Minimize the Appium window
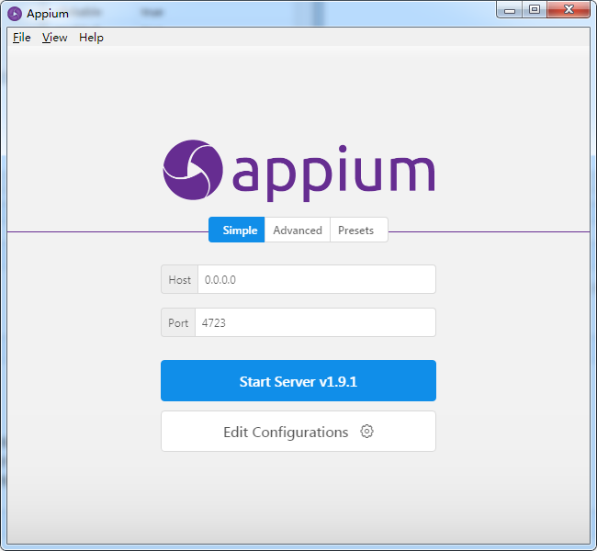597x551 pixels. point(510,9)
